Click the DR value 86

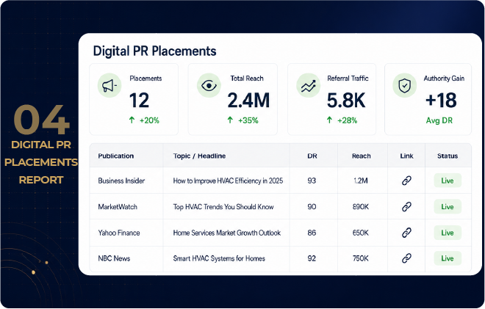click(x=312, y=233)
